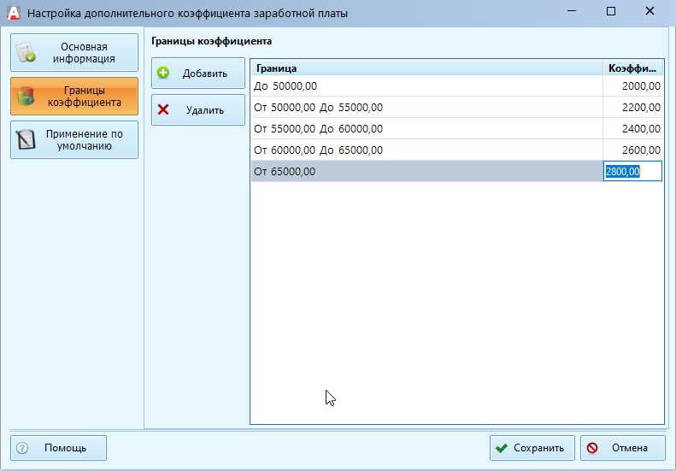Click the red prohibition icon on Отмена
The height and width of the screenshot is (471, 676).
click(592, 448)
